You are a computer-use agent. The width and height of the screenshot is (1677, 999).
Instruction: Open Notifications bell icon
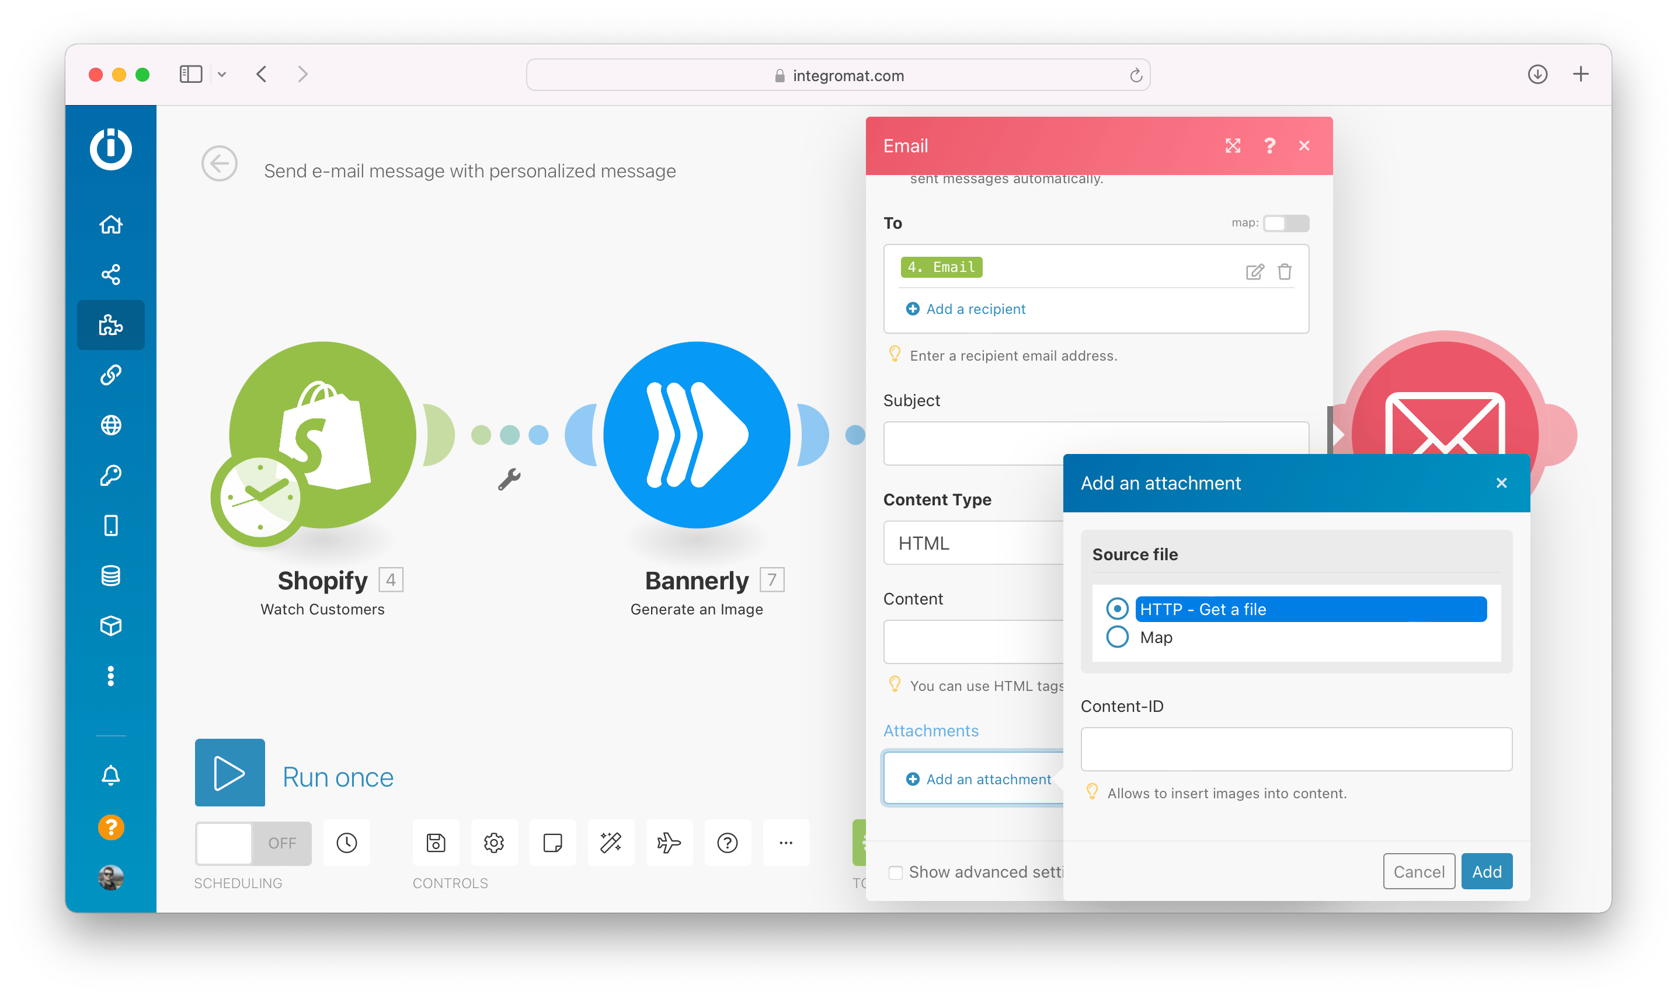click(x=110, y=776)
